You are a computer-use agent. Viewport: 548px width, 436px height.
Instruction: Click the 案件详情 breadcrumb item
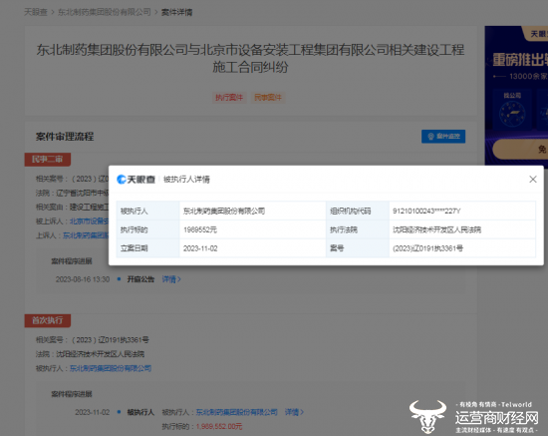(176, 12)
